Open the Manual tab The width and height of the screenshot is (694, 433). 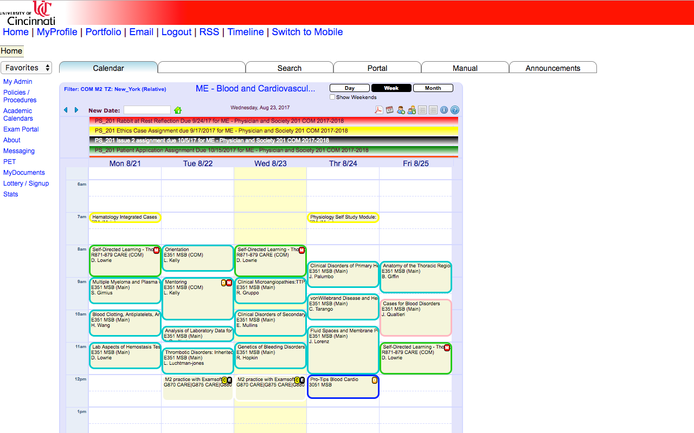pos(465,68)
